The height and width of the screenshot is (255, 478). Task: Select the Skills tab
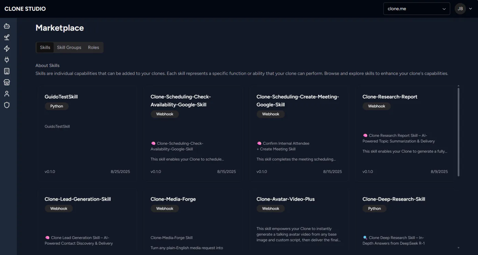tap(45, 47)
